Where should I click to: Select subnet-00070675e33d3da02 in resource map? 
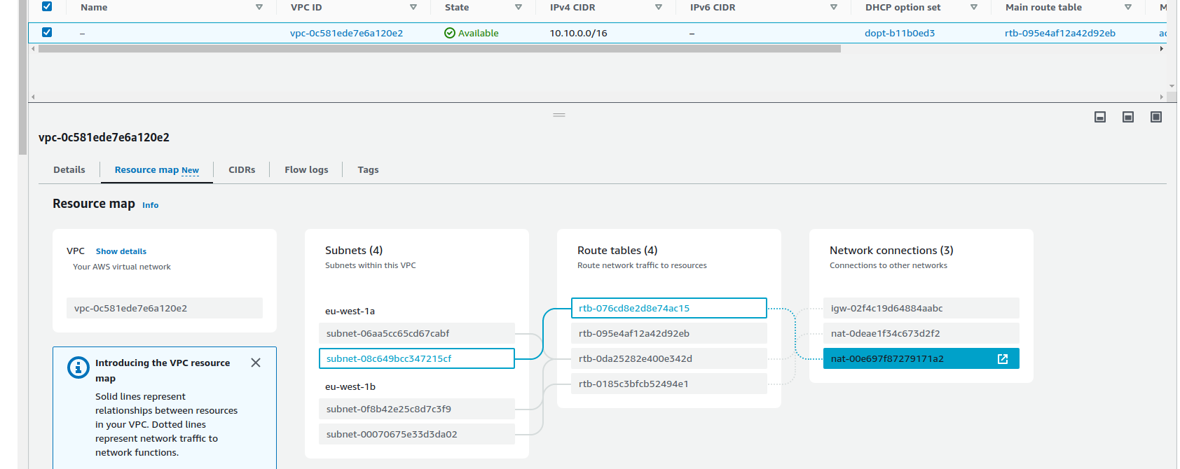tap(417, 434)
